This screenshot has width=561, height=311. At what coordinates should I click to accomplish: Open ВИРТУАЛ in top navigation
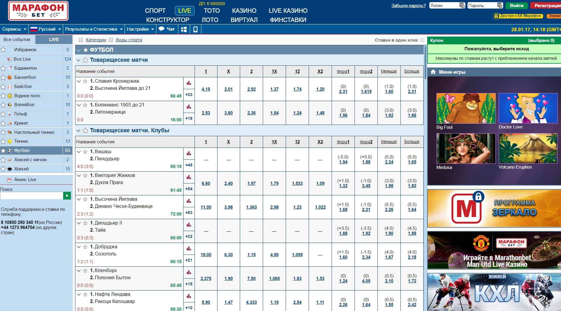[244, 20]
